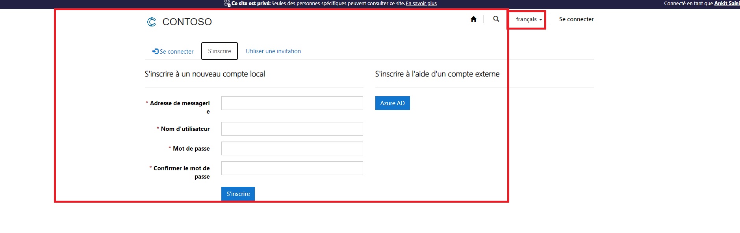Select the Confirmer le mot de passe field
Image resolution: width=740 pixels, height=233 pixels.
coord(292,168)
